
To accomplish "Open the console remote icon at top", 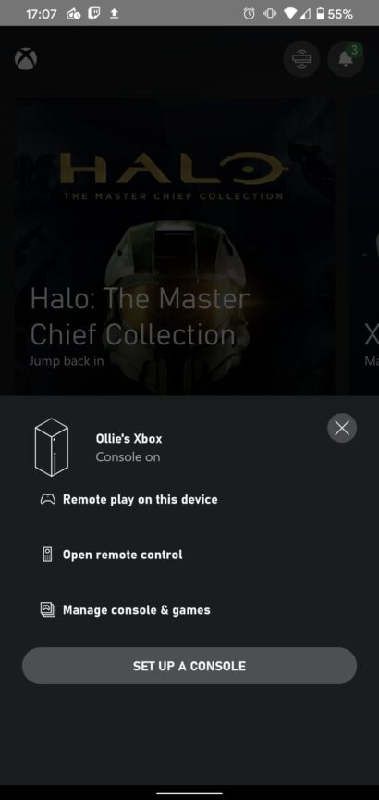I will click(x=301, y=58).
